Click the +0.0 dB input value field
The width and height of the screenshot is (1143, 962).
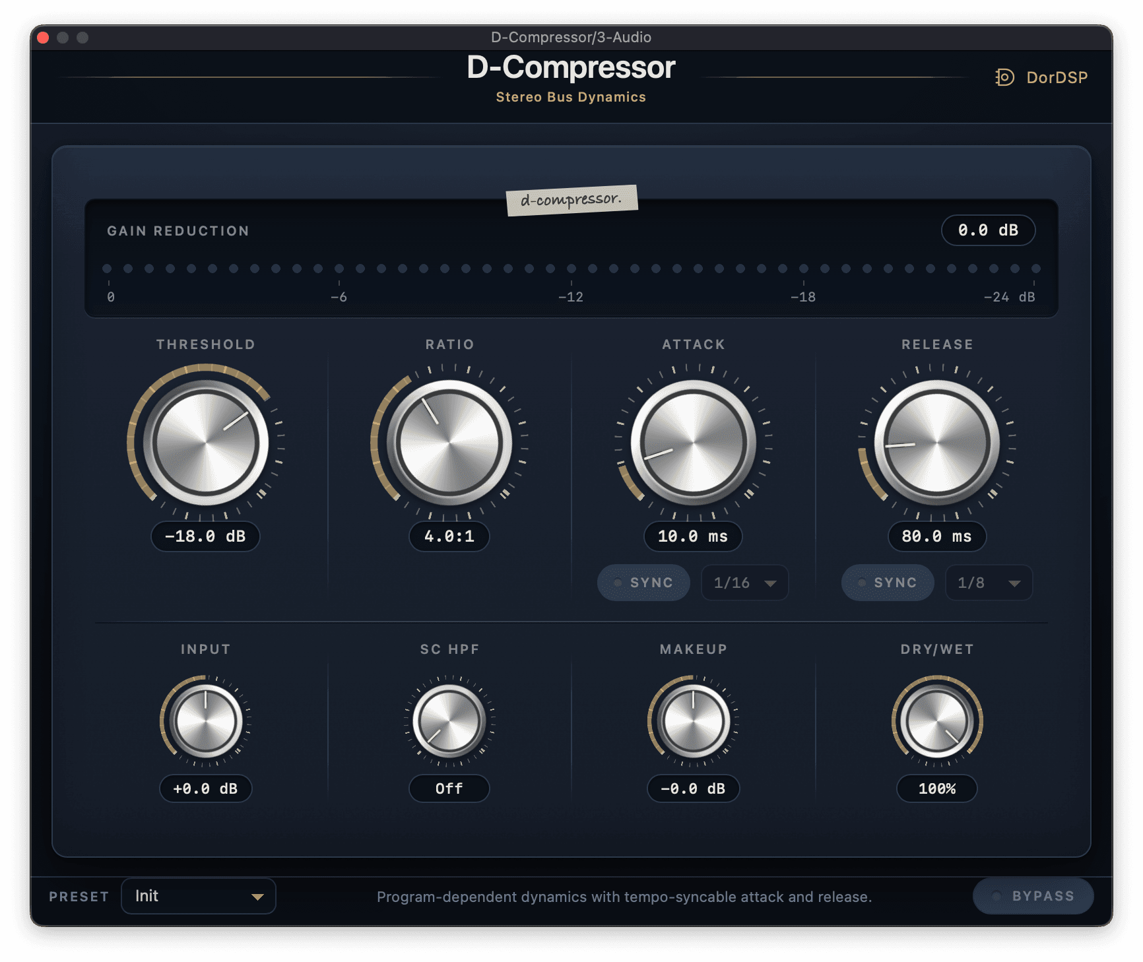point(205,788)
